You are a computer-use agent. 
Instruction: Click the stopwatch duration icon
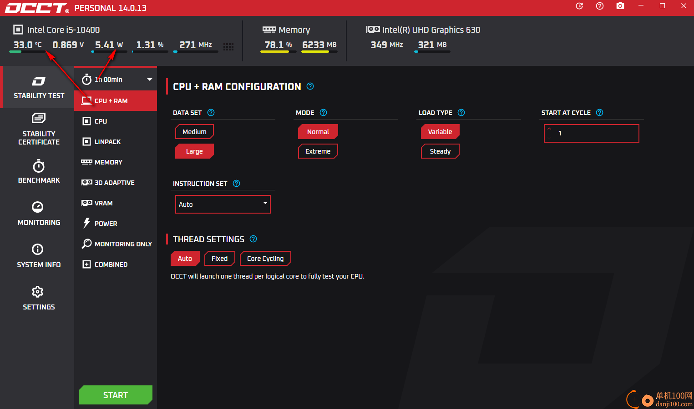(x=86, y=80)
